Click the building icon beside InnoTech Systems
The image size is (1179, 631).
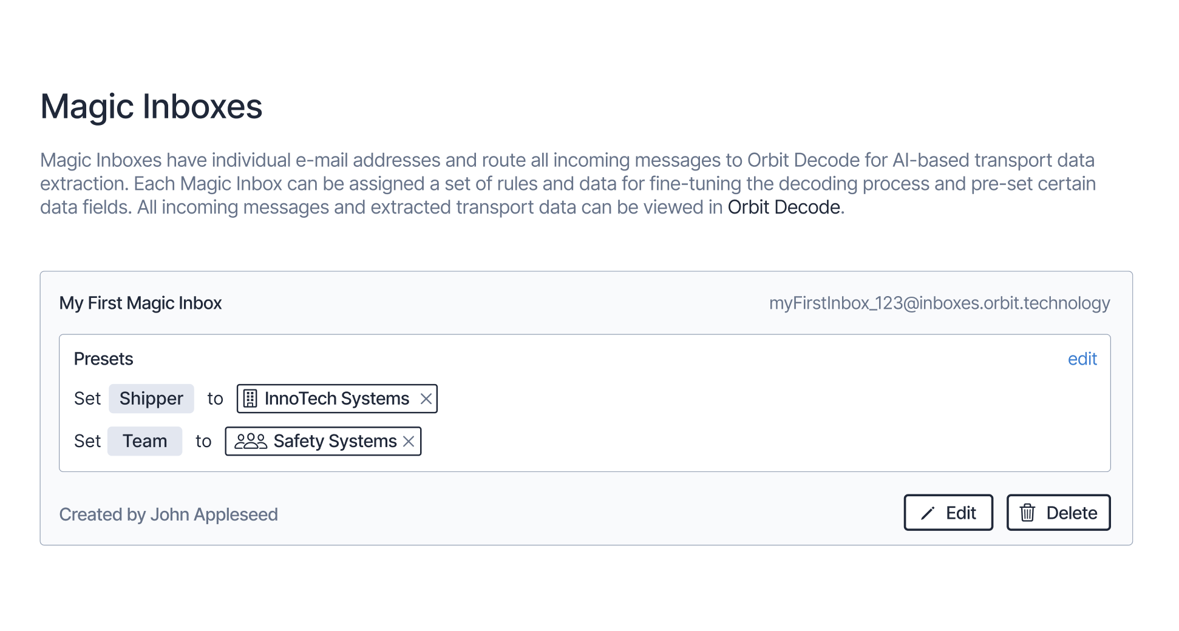coord(250,399)
